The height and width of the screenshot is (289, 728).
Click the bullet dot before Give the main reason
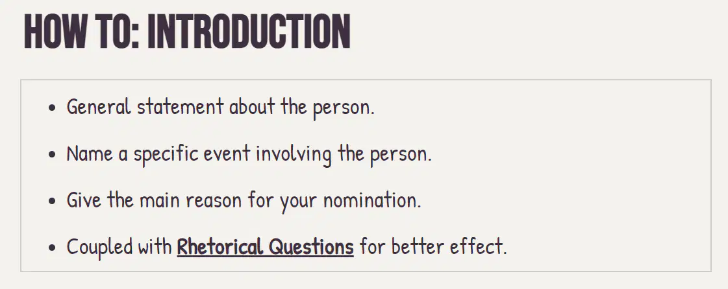point(52,201)
